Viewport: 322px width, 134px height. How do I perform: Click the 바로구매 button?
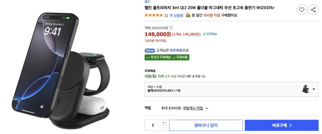[x=282, y=125]
